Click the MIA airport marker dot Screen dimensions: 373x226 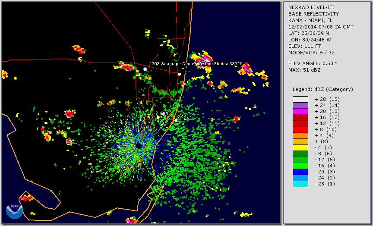[158, 118]
